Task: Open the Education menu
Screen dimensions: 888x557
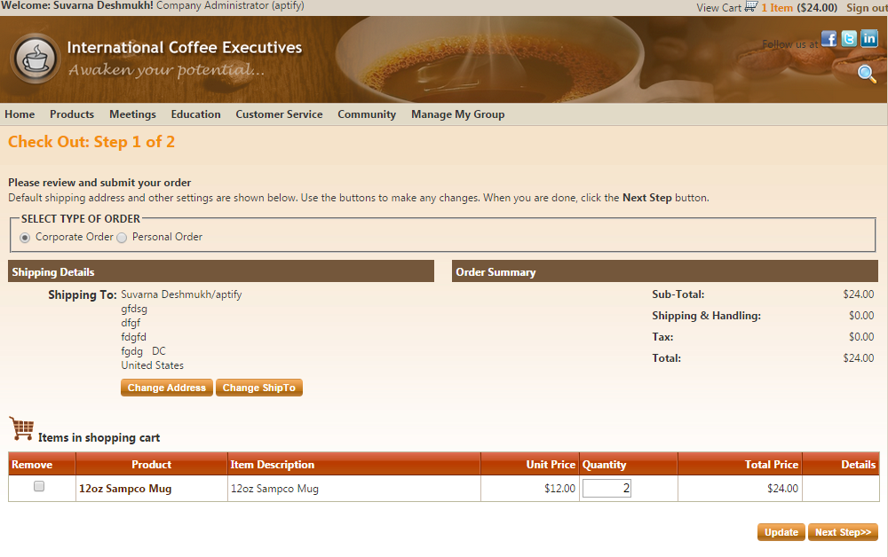Action: coord(196,114)
